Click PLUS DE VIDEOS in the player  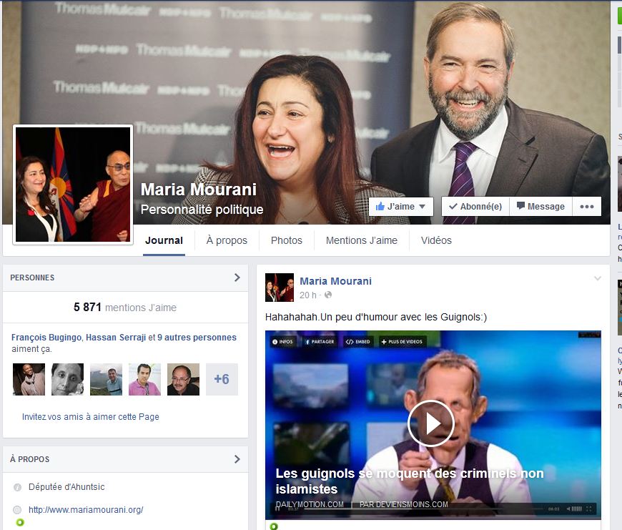click(x=402, y=342)
